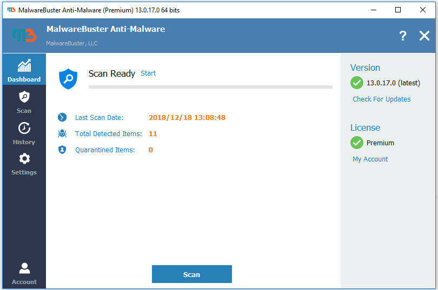
Task: Click the Version heading
Action: tap(365, 68)
